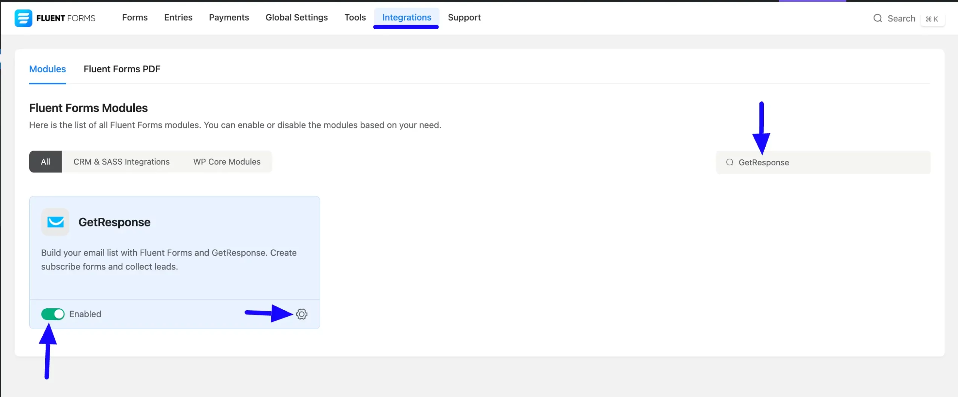Image resolution: width=958 pixels, height=397 pixels.
Task: Click the Fluent Forms logo icon
Action: point(23,18)
